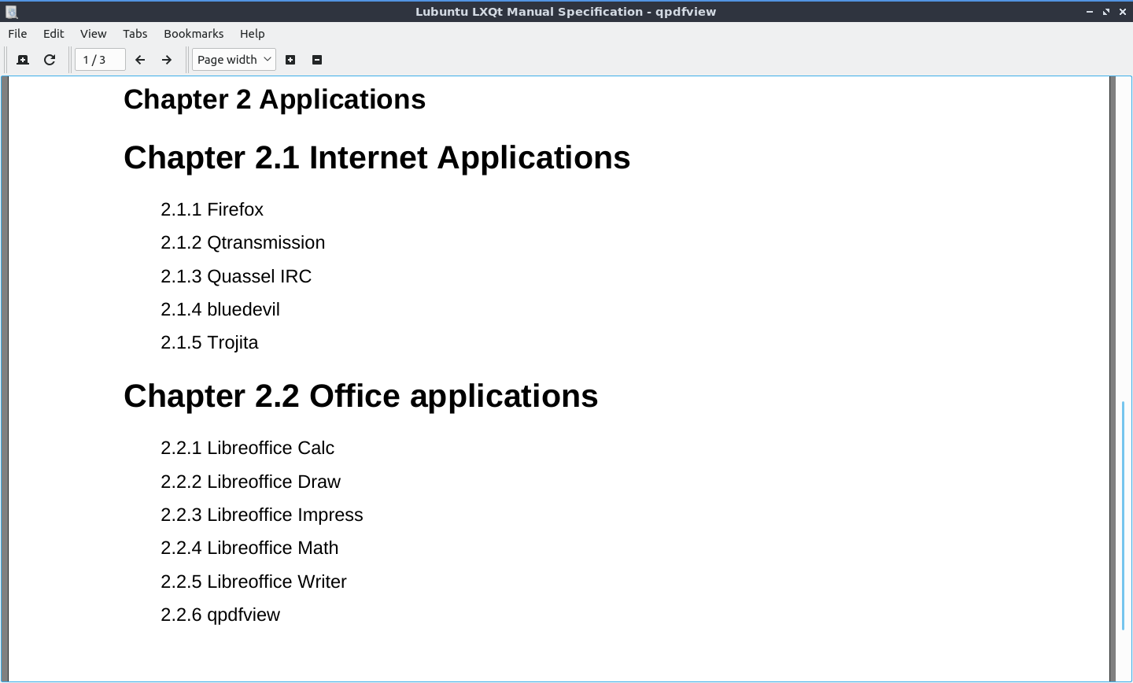Viewport: 1133px width, 683px height.
Task: Click the current page number field
Action: coord(99,60)
